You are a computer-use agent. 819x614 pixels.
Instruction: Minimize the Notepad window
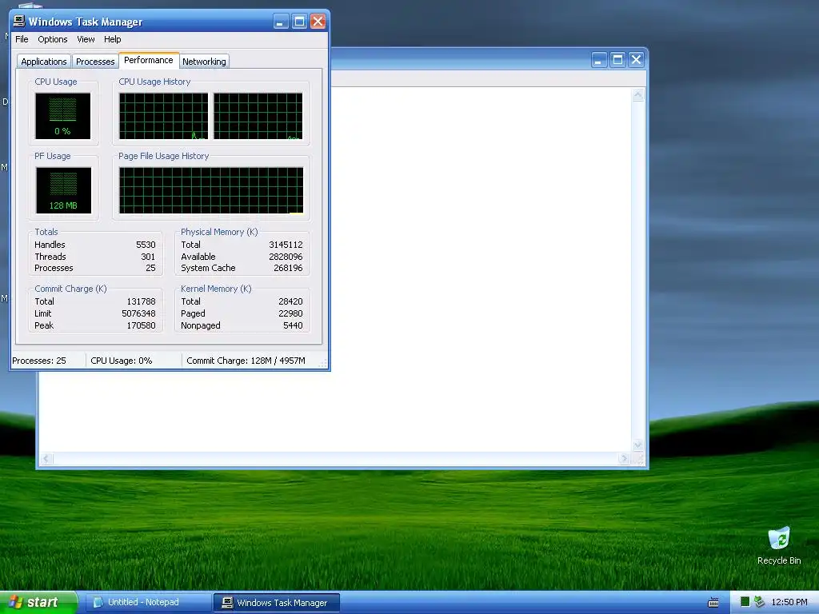click(x=599, y=59)
